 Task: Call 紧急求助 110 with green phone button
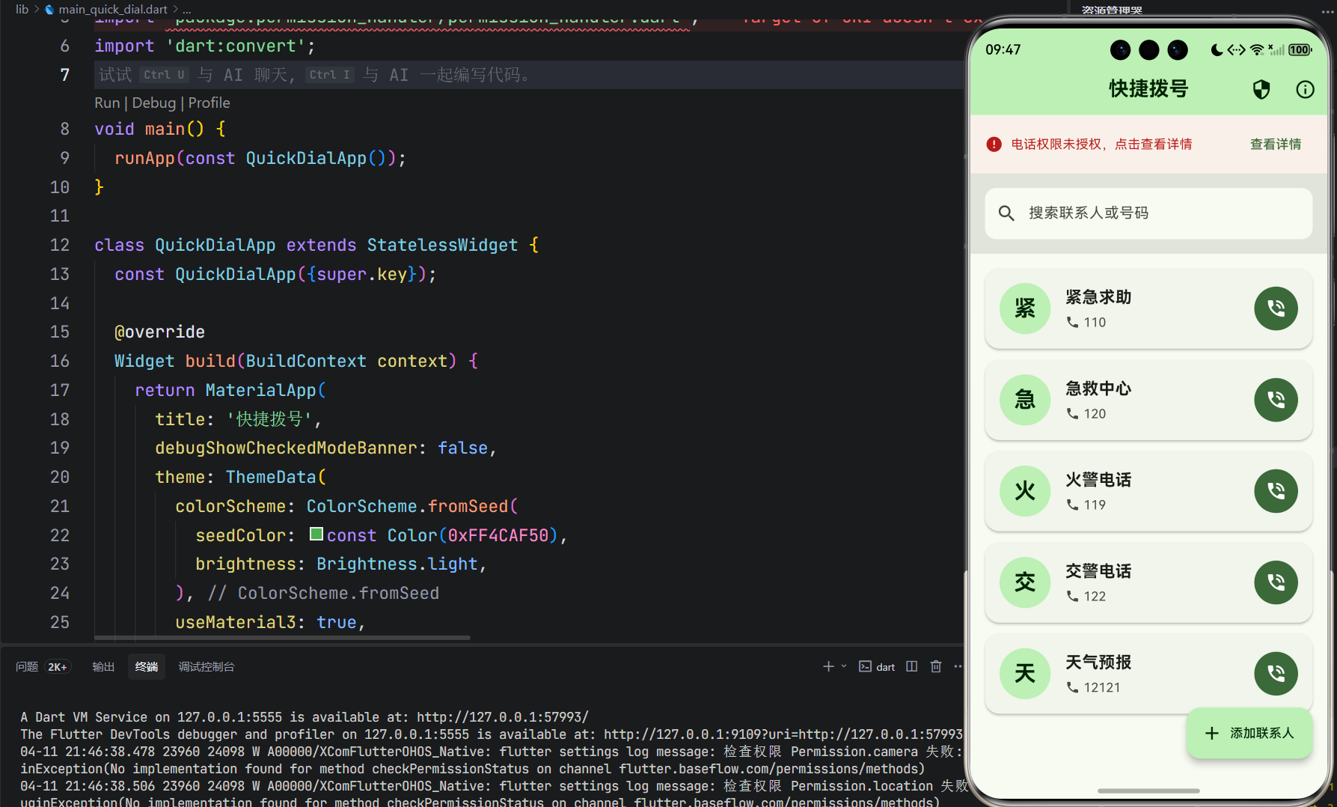tap(1276, 308)
